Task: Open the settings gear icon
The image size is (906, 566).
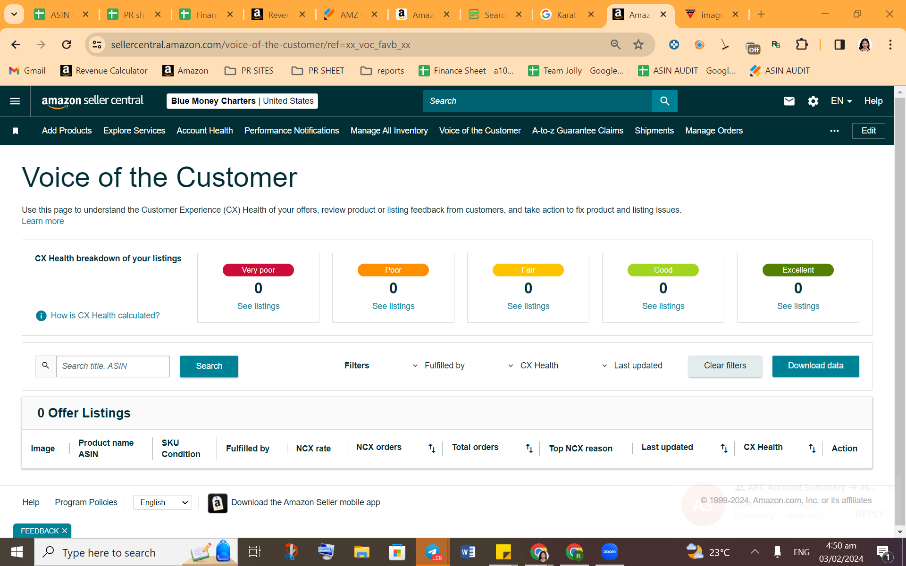Action: [x=813, y=101]
